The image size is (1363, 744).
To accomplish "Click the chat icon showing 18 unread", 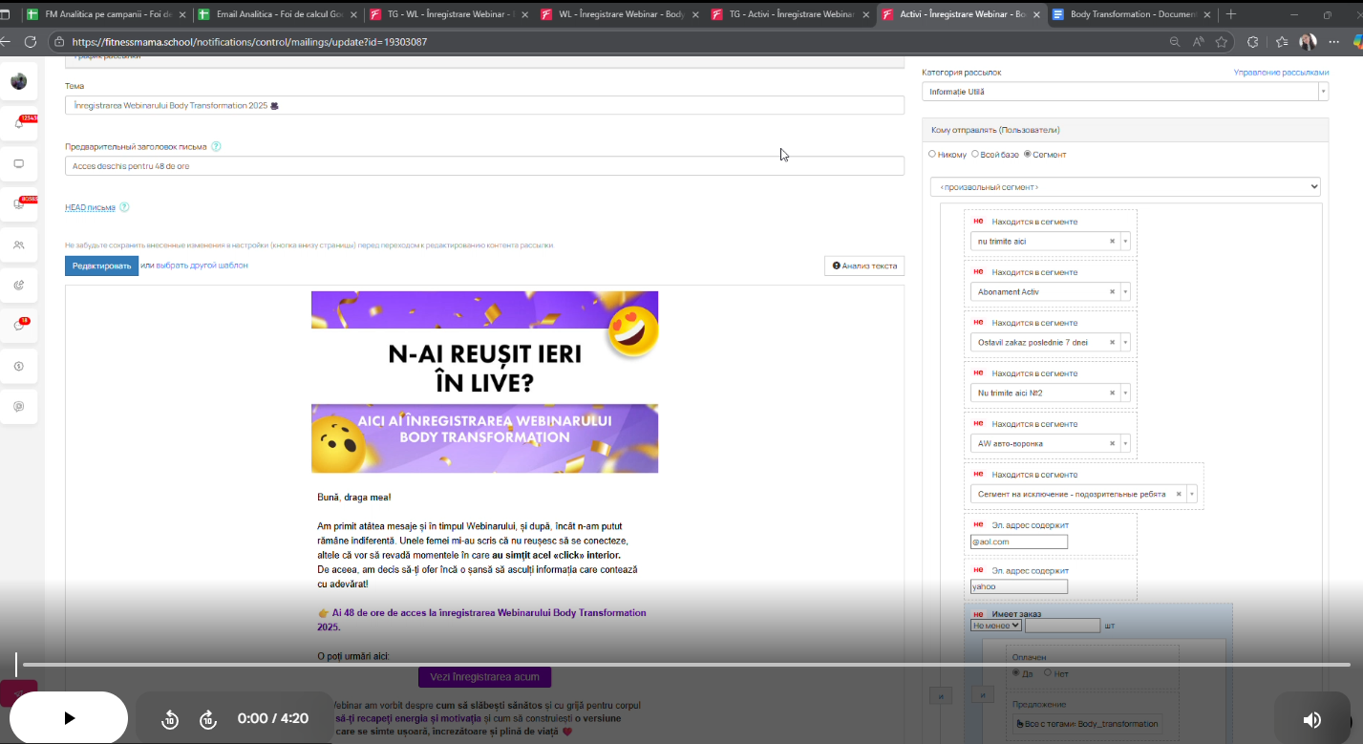I will [19, 324].
